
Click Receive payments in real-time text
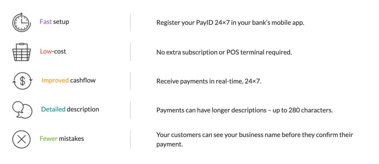click(209, 81)
